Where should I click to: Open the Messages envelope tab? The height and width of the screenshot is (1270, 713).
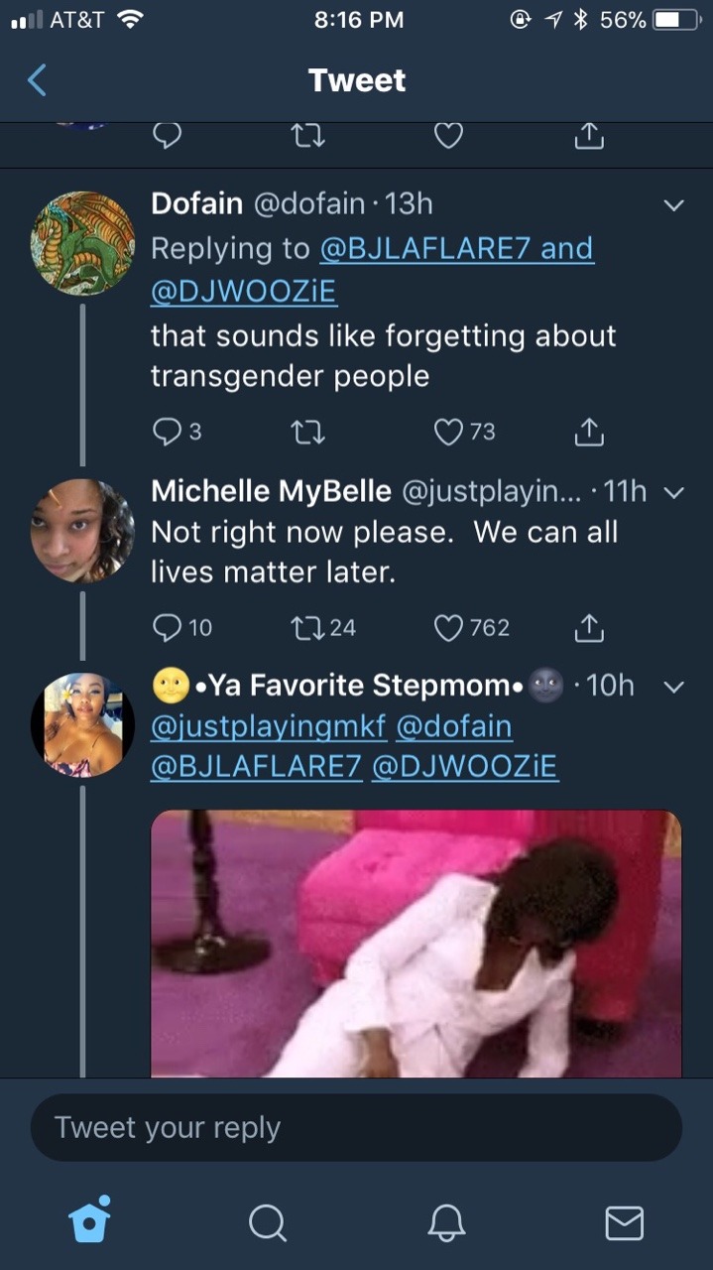[624, 1222]
